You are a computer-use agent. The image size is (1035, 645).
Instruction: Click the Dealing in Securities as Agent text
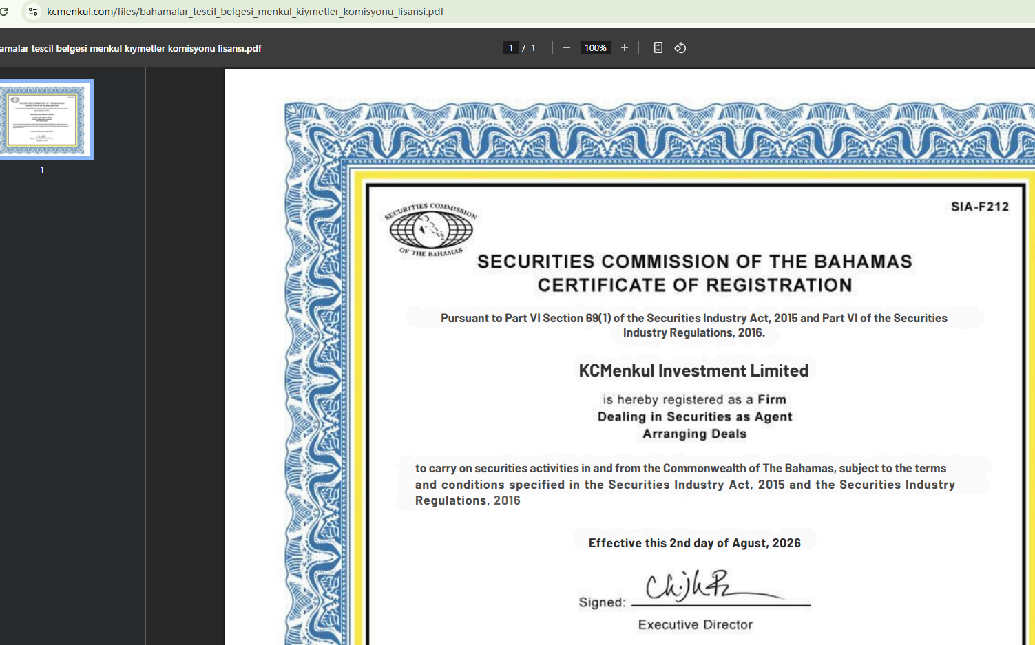(x=694, y=416)
